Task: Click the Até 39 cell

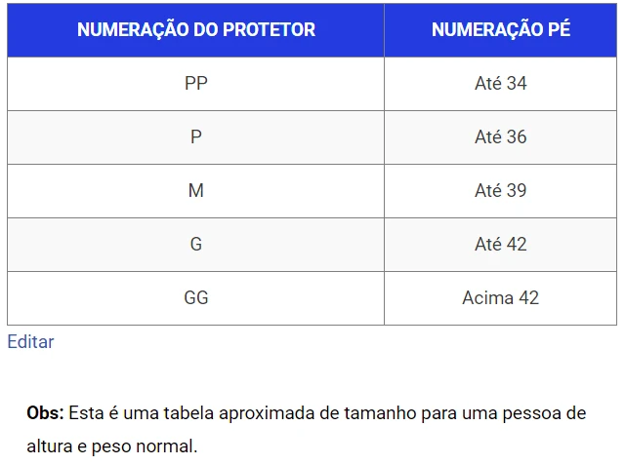Action: click(500, 191)
